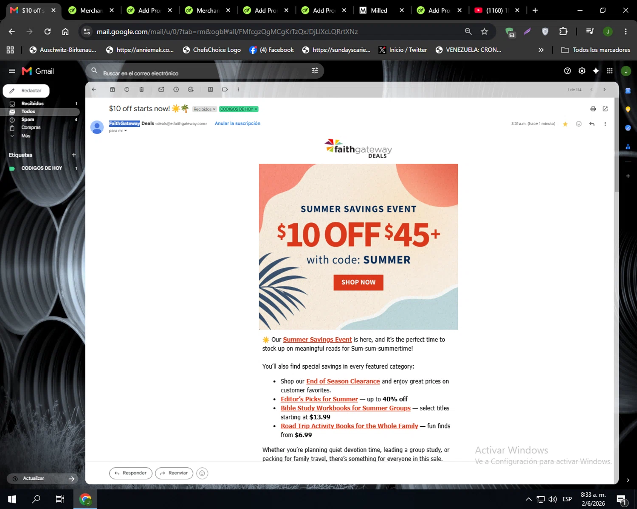Add email to Tasks
Screen dimensions: 637x509
click(x=191, y=89)
